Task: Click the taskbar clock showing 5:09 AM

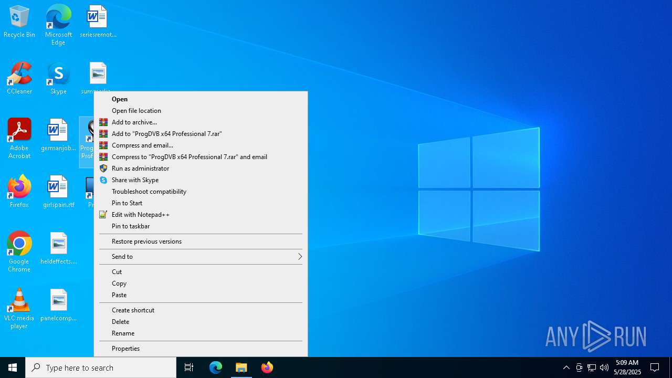Action: pyautogui.click(x=627, y=367)
